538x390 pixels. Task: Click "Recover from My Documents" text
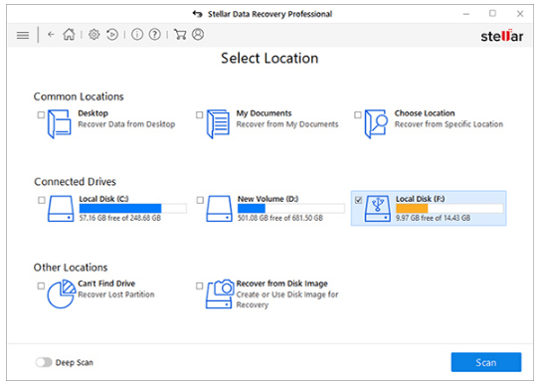coord(287,124)
